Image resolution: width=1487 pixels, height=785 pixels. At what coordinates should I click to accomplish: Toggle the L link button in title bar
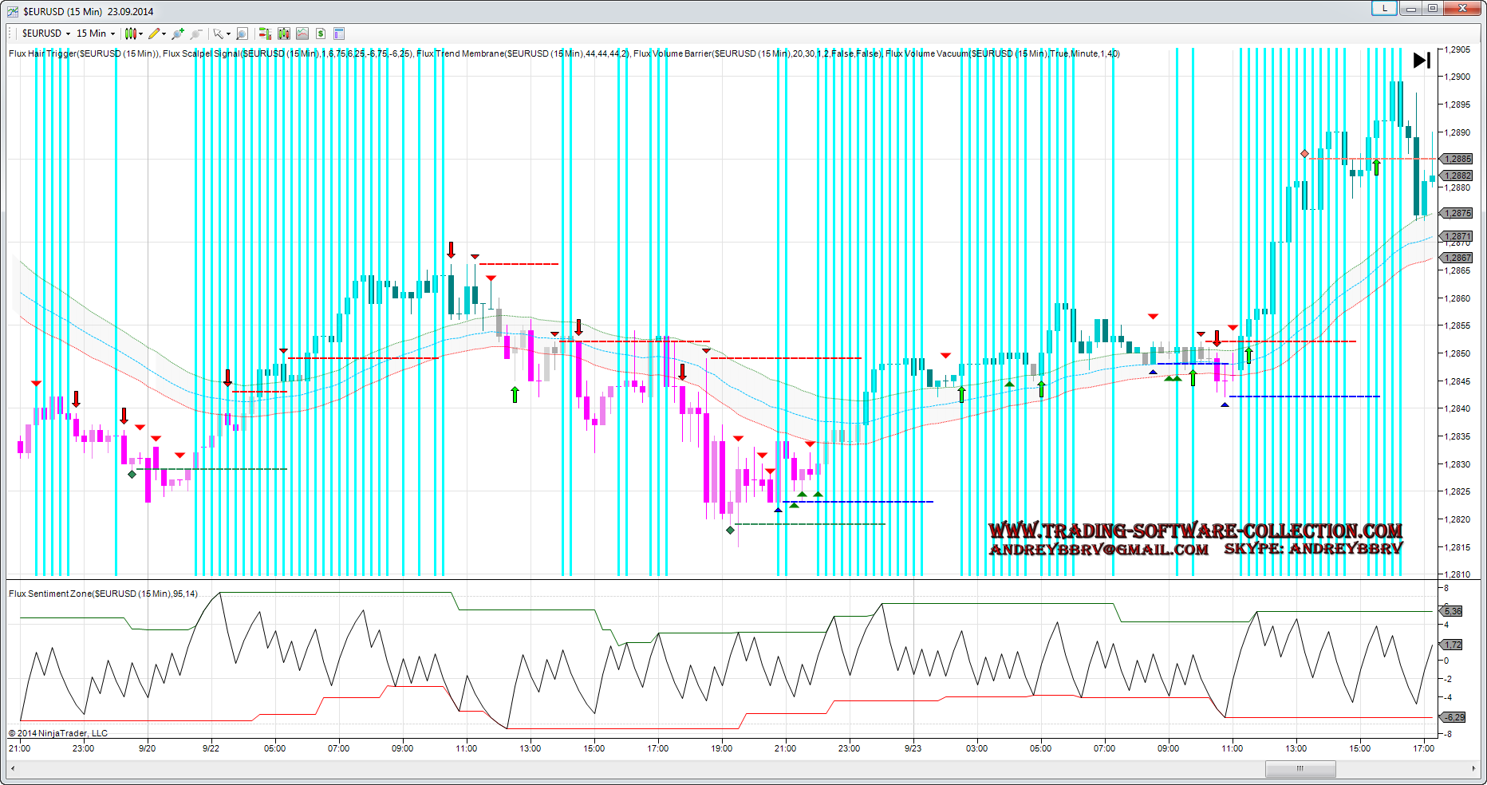tap(1384, 8)
